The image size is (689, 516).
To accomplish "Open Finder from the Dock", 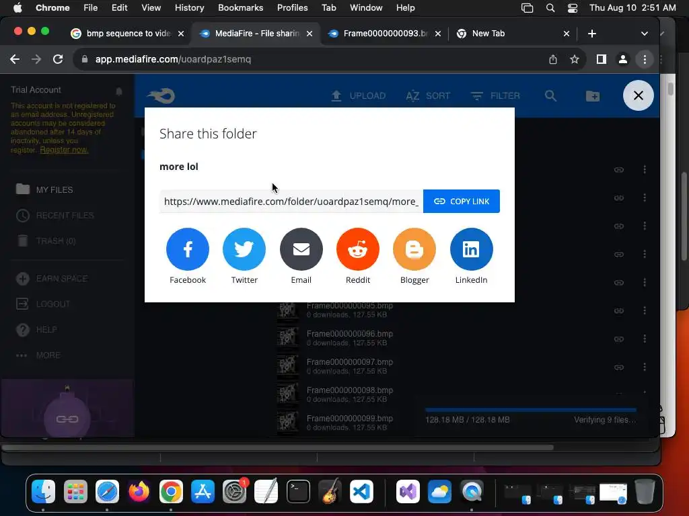I will (43, 491).
